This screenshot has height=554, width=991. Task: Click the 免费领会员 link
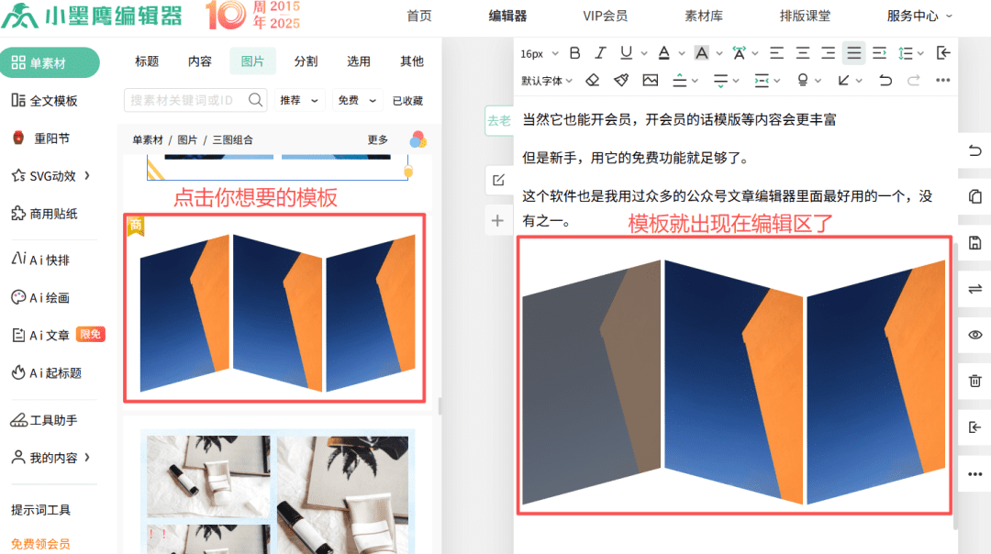(40, 543)
